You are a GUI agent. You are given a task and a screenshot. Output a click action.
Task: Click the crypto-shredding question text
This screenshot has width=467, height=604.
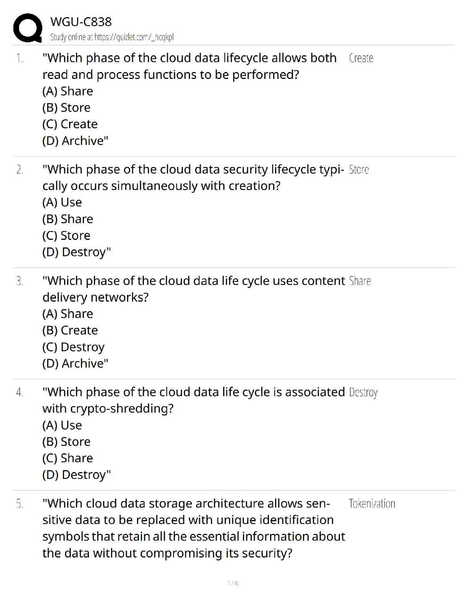193,400
